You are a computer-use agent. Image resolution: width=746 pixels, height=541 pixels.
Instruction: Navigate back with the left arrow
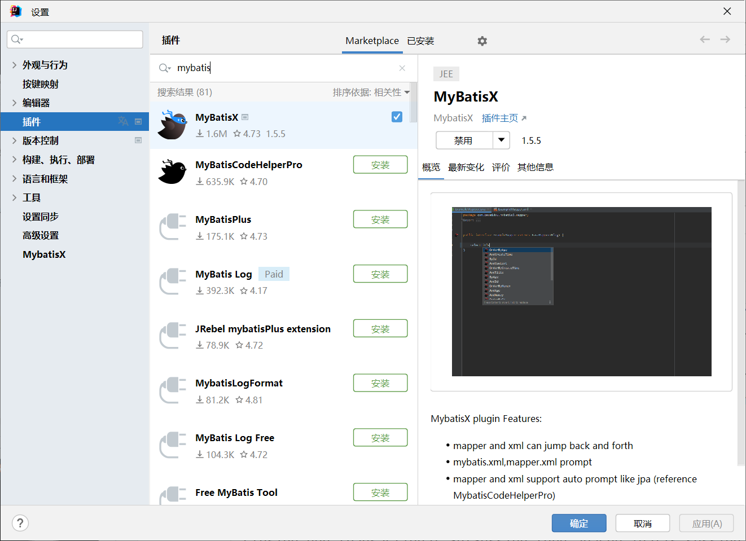(705, 39)
